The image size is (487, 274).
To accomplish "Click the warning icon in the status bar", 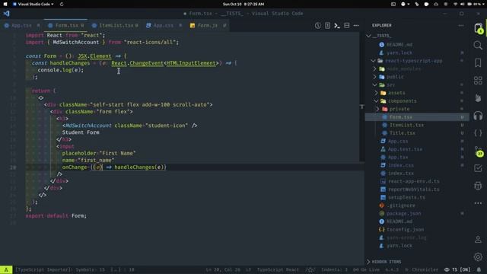I will [x=6, y=269].
